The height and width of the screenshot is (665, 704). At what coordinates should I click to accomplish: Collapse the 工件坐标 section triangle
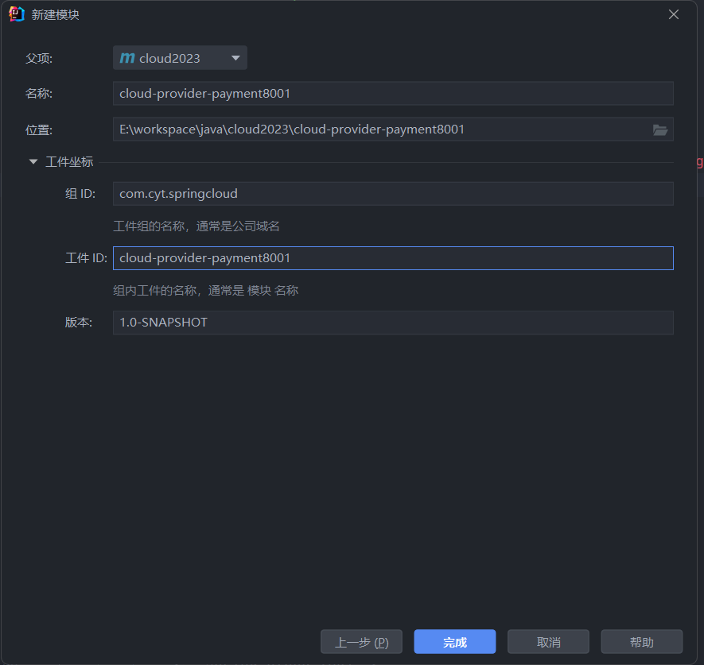tap(33, 162)
